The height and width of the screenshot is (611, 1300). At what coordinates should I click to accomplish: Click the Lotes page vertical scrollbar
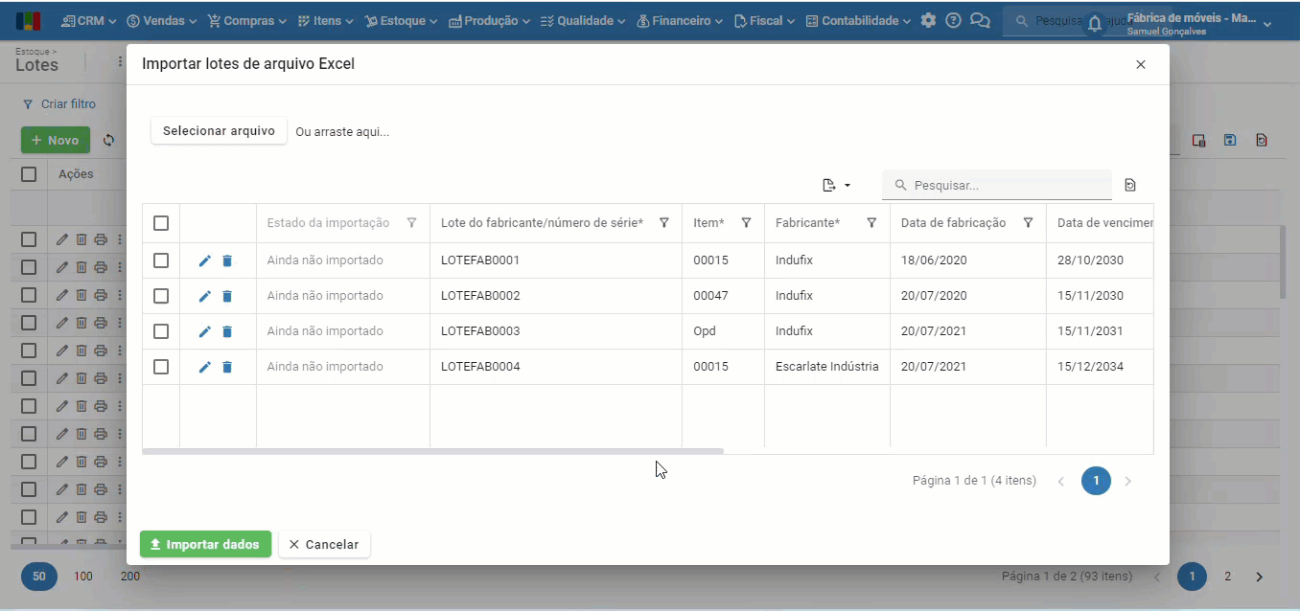point(1283,262)
